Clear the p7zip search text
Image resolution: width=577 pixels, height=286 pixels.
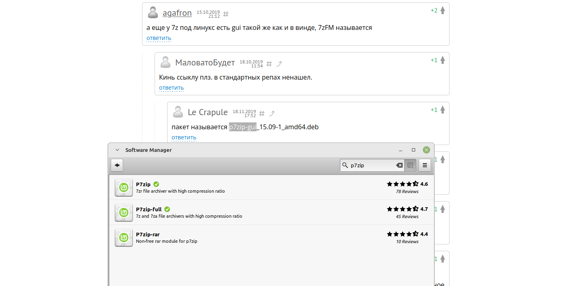click(399, 165)
